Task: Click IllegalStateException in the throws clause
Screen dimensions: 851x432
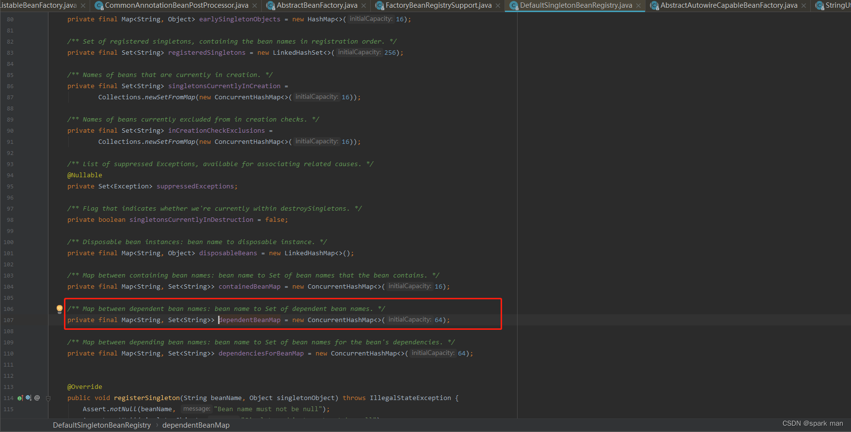Action: pos(410,398)
